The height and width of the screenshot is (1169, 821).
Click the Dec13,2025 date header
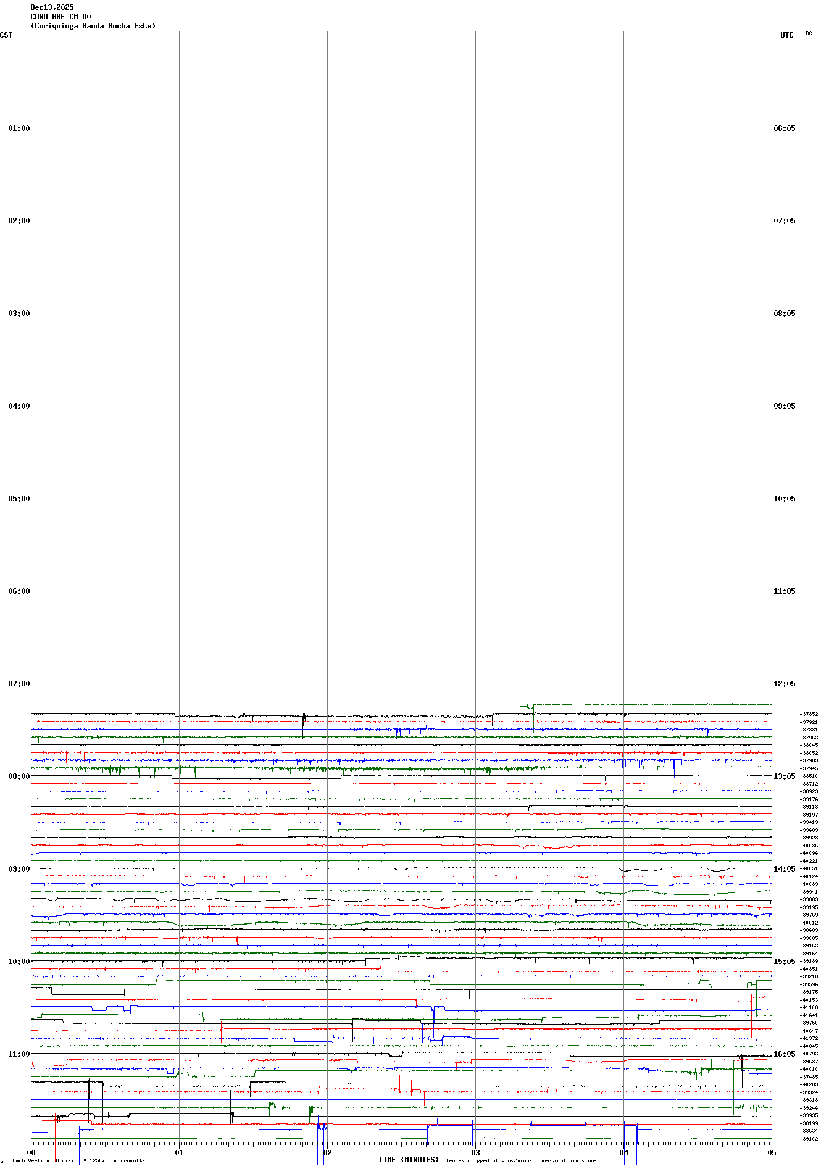coord(52,7)
